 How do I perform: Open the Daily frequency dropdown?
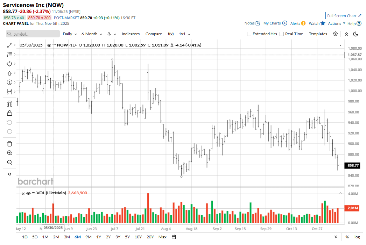click(x=70, y=34)
